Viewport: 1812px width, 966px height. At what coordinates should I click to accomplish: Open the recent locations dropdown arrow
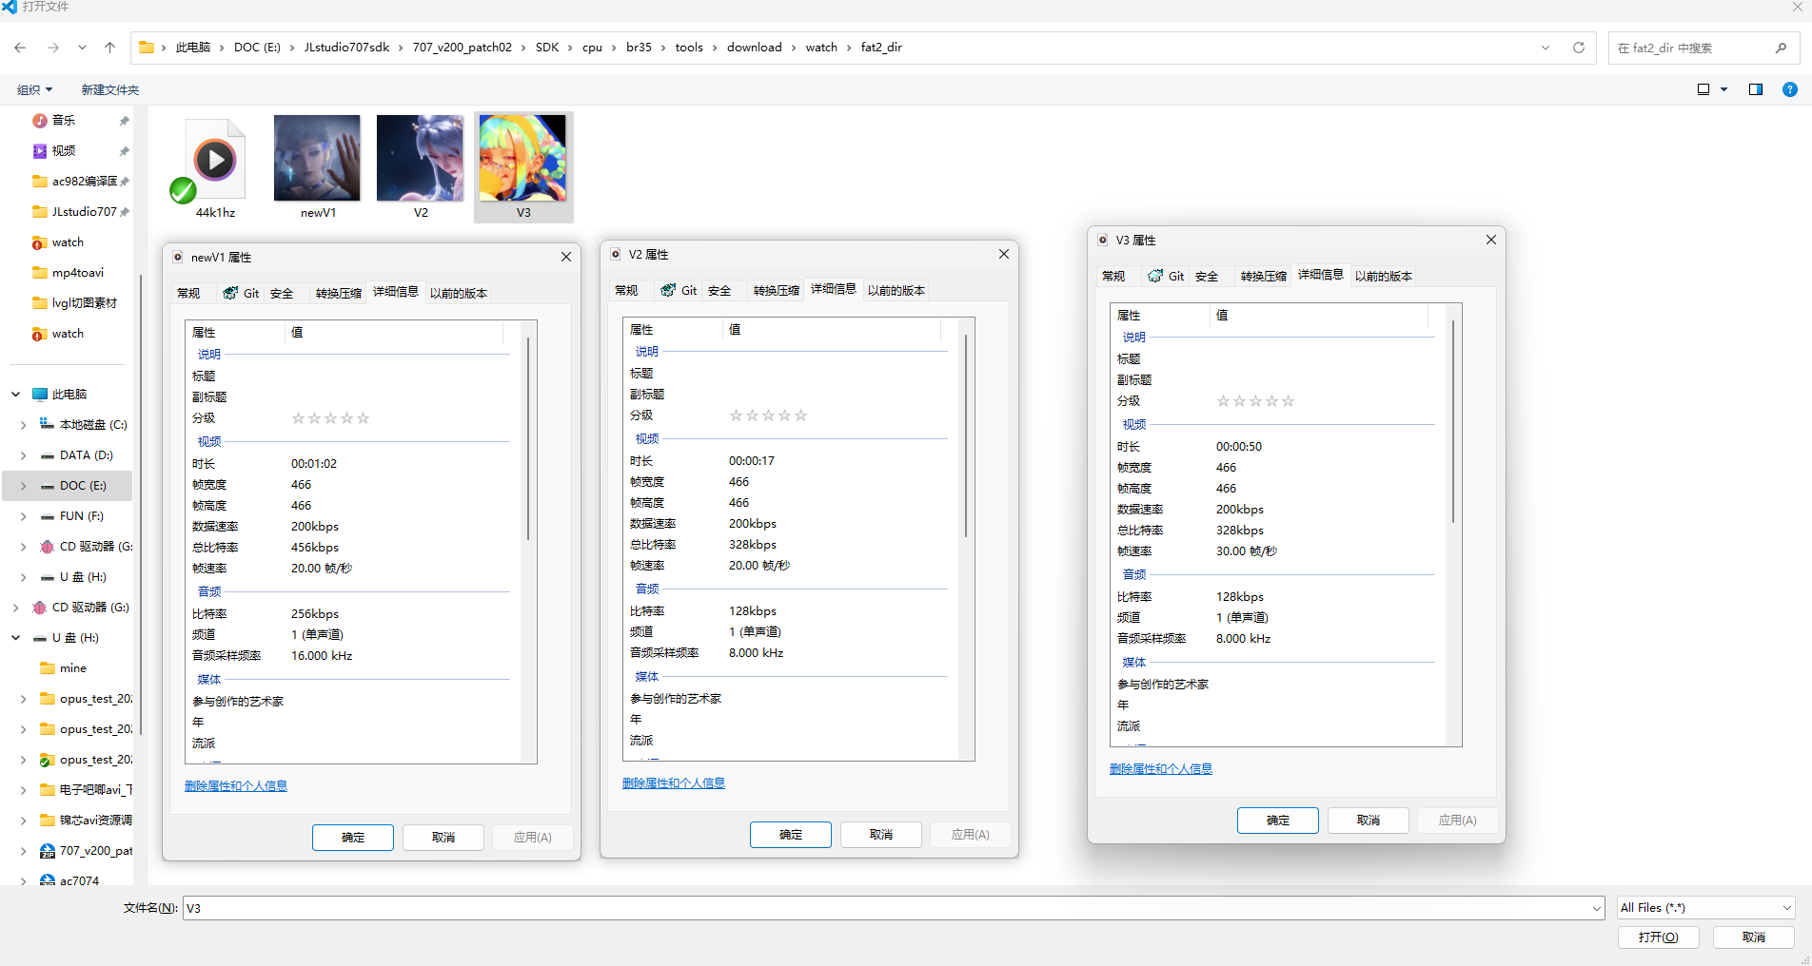pyautogui.click(x=82, y=48)
